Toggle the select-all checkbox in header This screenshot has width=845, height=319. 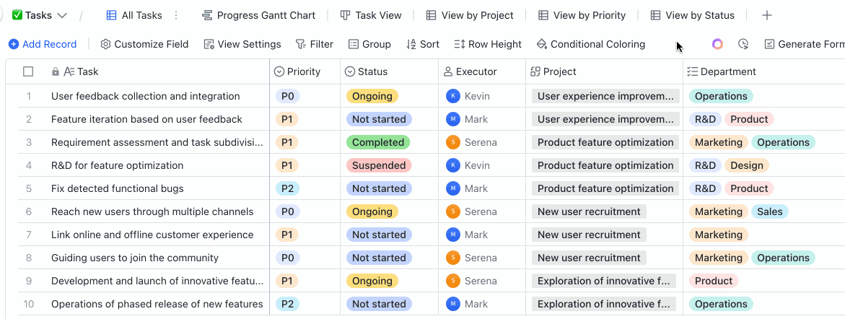(28, 71)
